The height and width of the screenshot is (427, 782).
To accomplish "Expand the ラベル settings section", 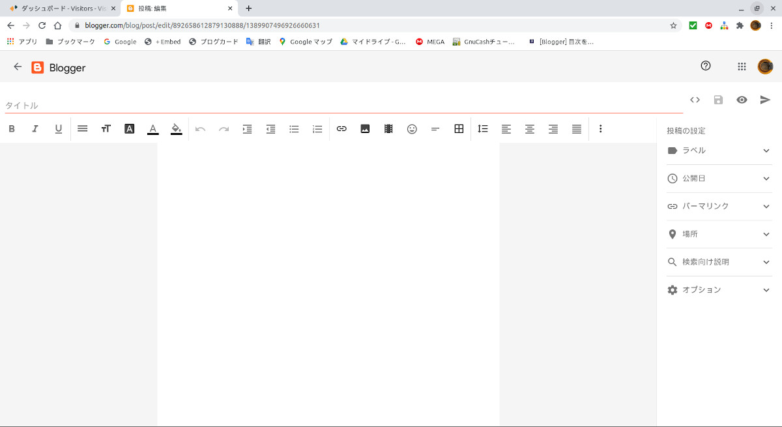I will pos(719,151).
